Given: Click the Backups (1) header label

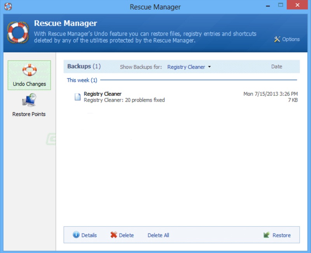Looking at the screenshot, I should coord(84,66).
